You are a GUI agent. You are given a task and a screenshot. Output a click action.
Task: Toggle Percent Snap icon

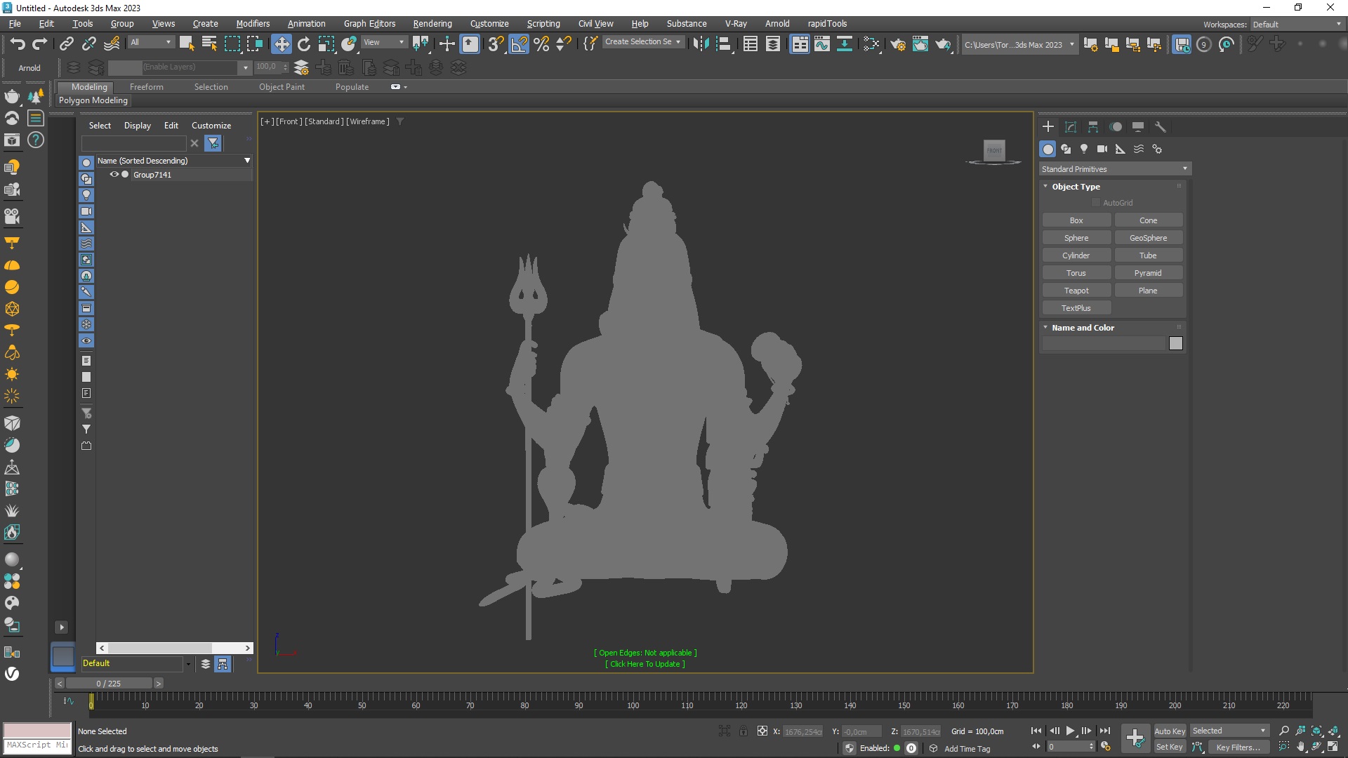coord(541,44)
